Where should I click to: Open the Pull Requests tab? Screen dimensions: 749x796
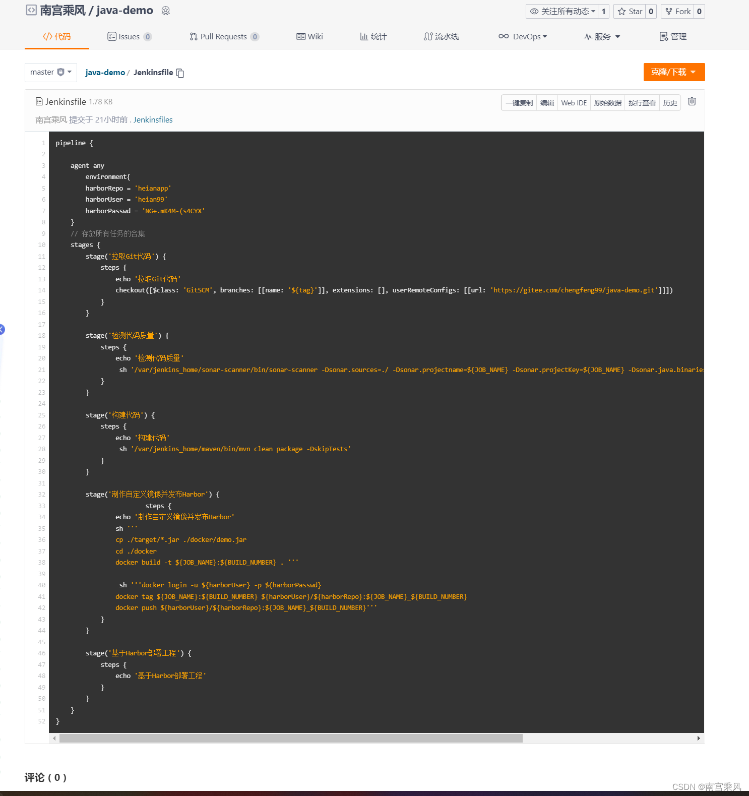click(224, 36)
